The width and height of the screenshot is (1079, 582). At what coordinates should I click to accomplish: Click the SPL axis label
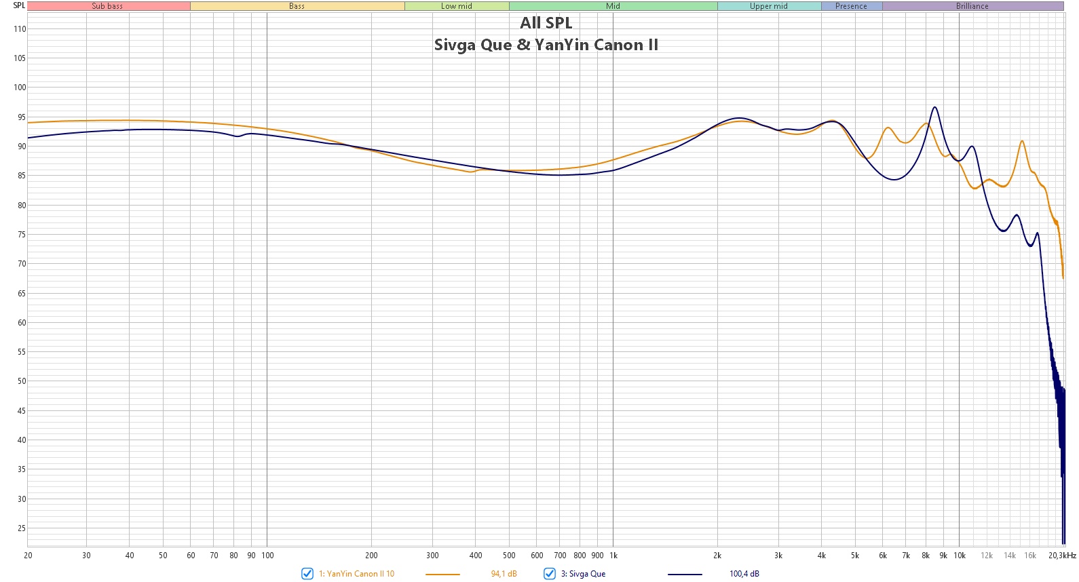click(x=19, y=5)
